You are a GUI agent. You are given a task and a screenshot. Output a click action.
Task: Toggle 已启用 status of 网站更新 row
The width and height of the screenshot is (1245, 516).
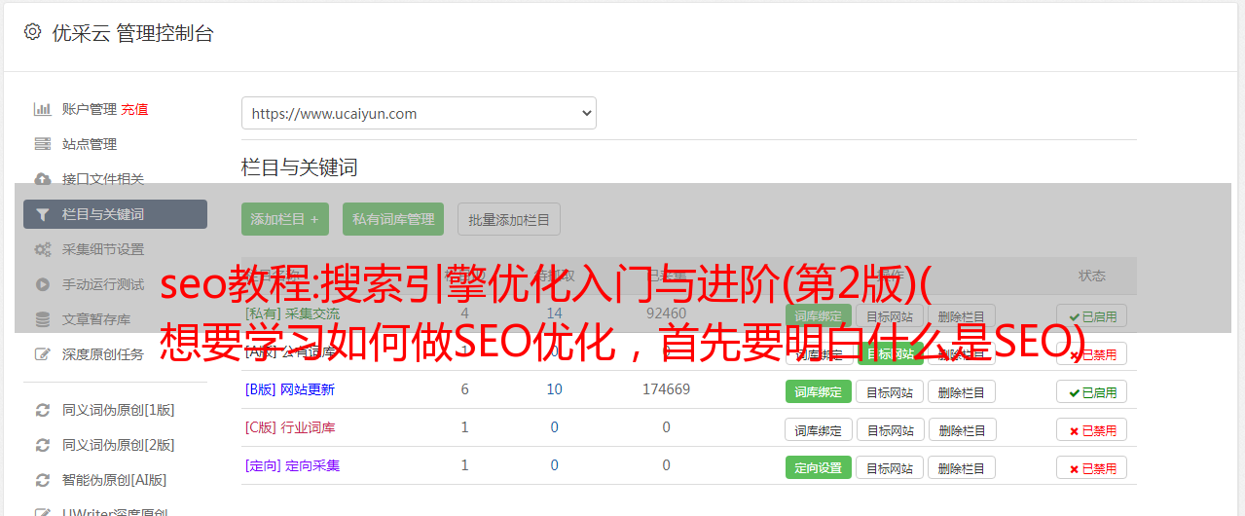pos(1092,391)
